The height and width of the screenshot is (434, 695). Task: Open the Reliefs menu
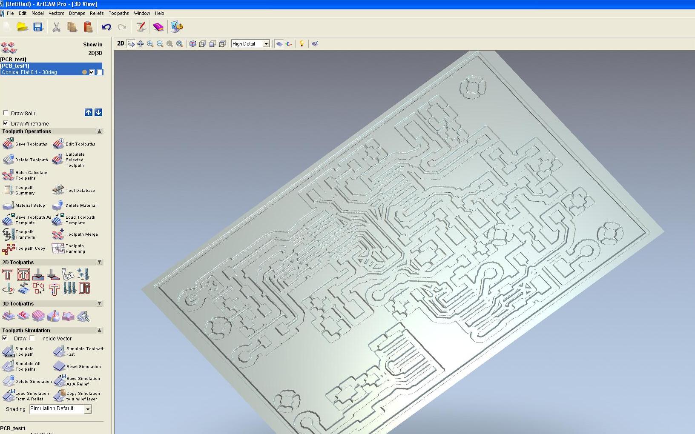pos(97,13)
